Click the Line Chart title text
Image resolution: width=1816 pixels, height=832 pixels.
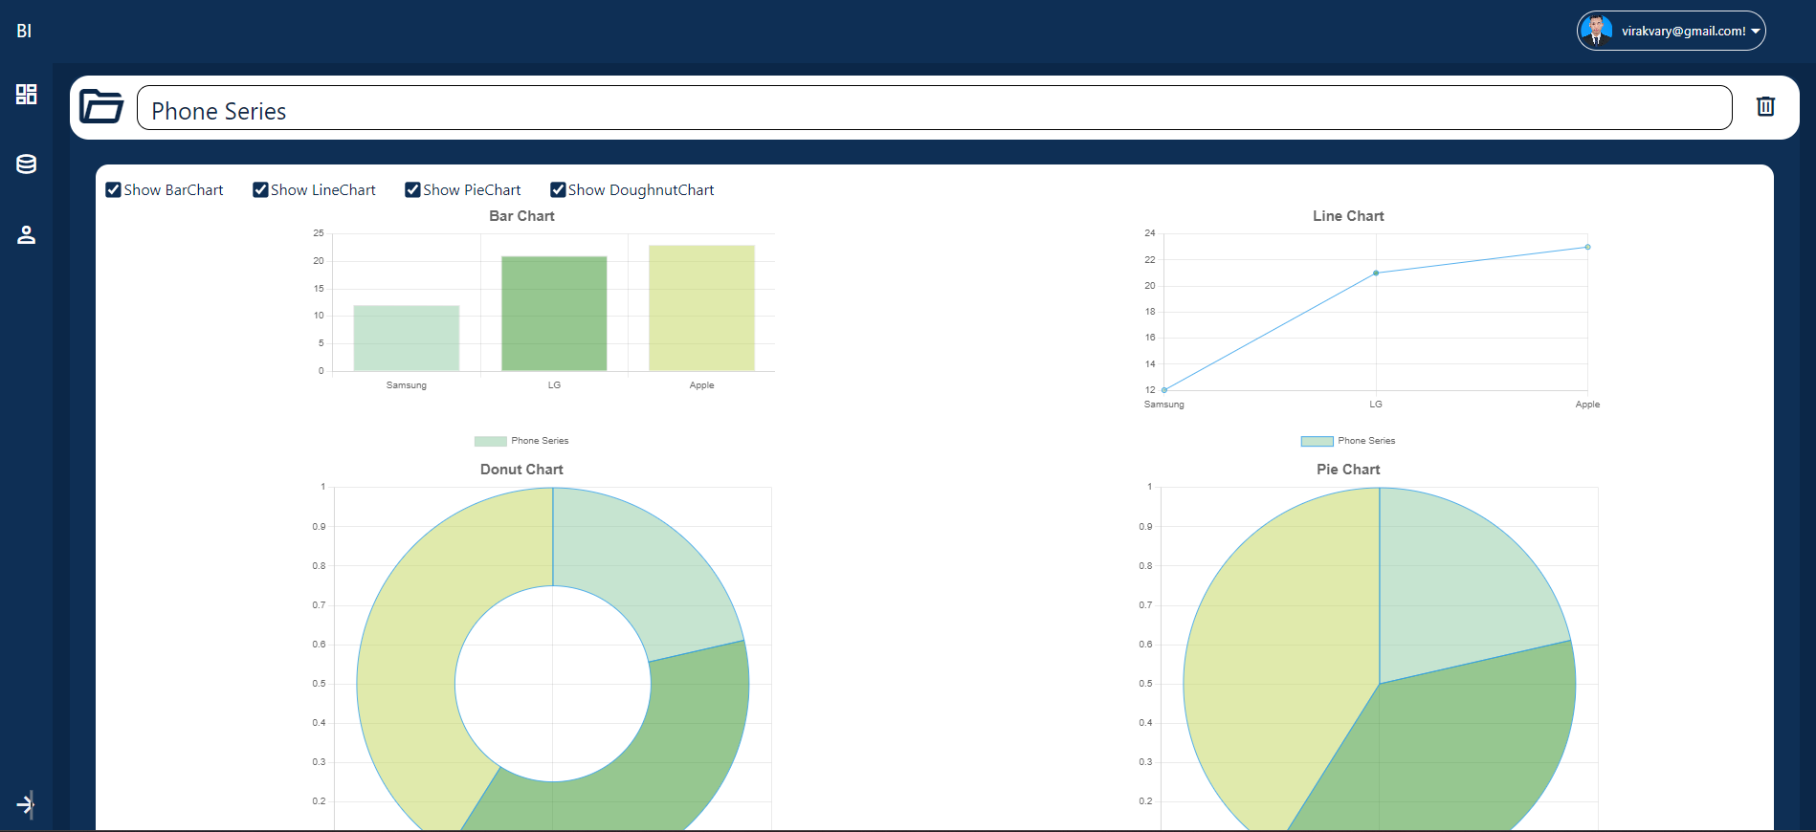(x=1348, y=216)
